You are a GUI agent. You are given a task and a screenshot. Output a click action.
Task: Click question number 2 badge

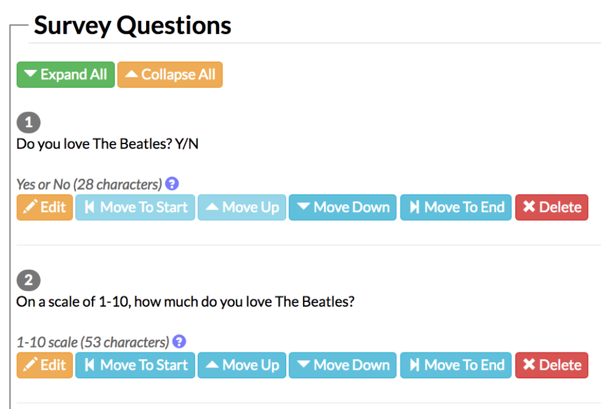point(28,280)
